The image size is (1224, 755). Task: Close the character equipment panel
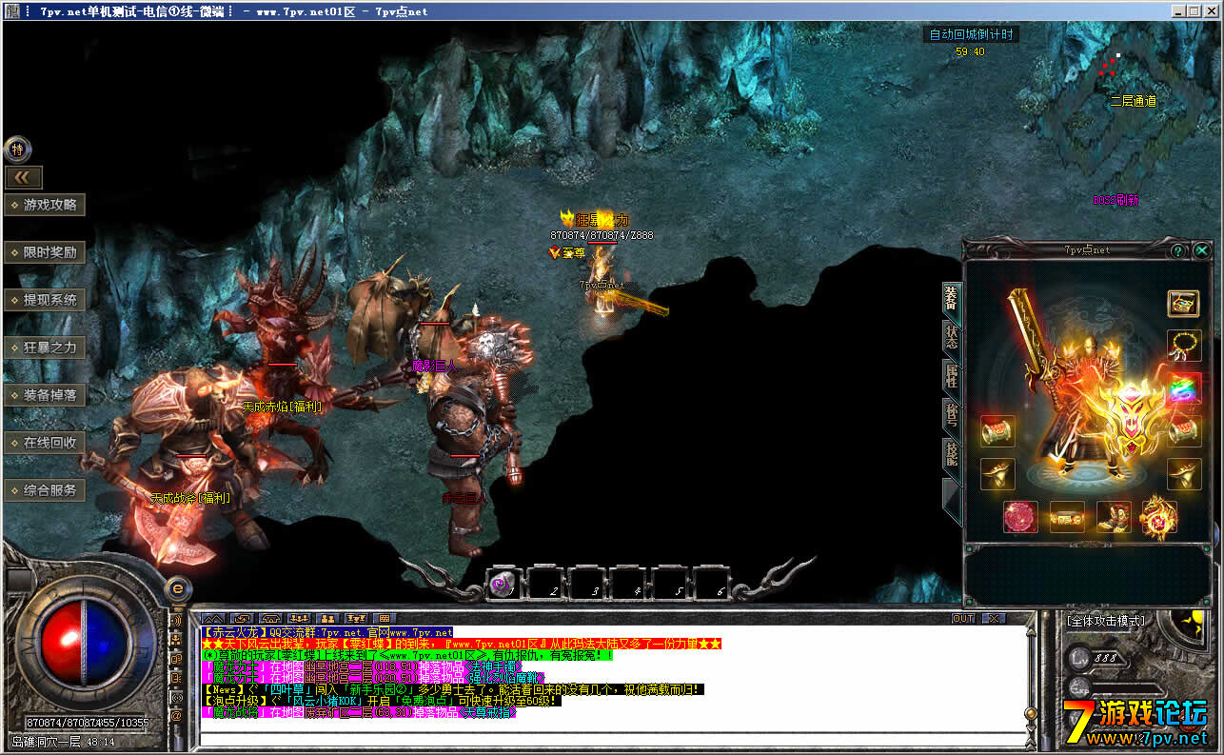click(x=1200, y=250)
